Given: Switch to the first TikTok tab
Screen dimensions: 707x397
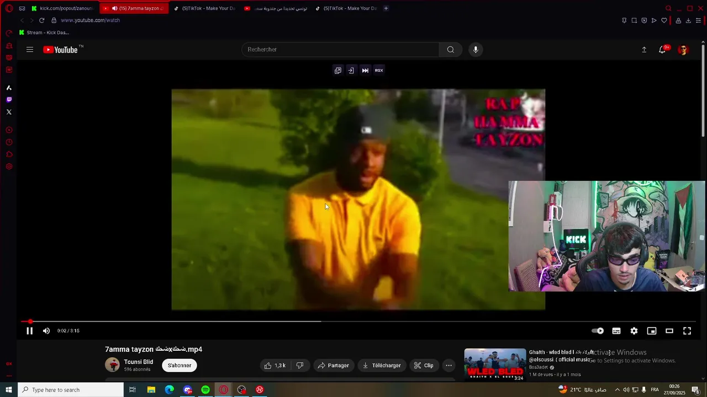Looking at the screenshot, I should tap(205, 8).
